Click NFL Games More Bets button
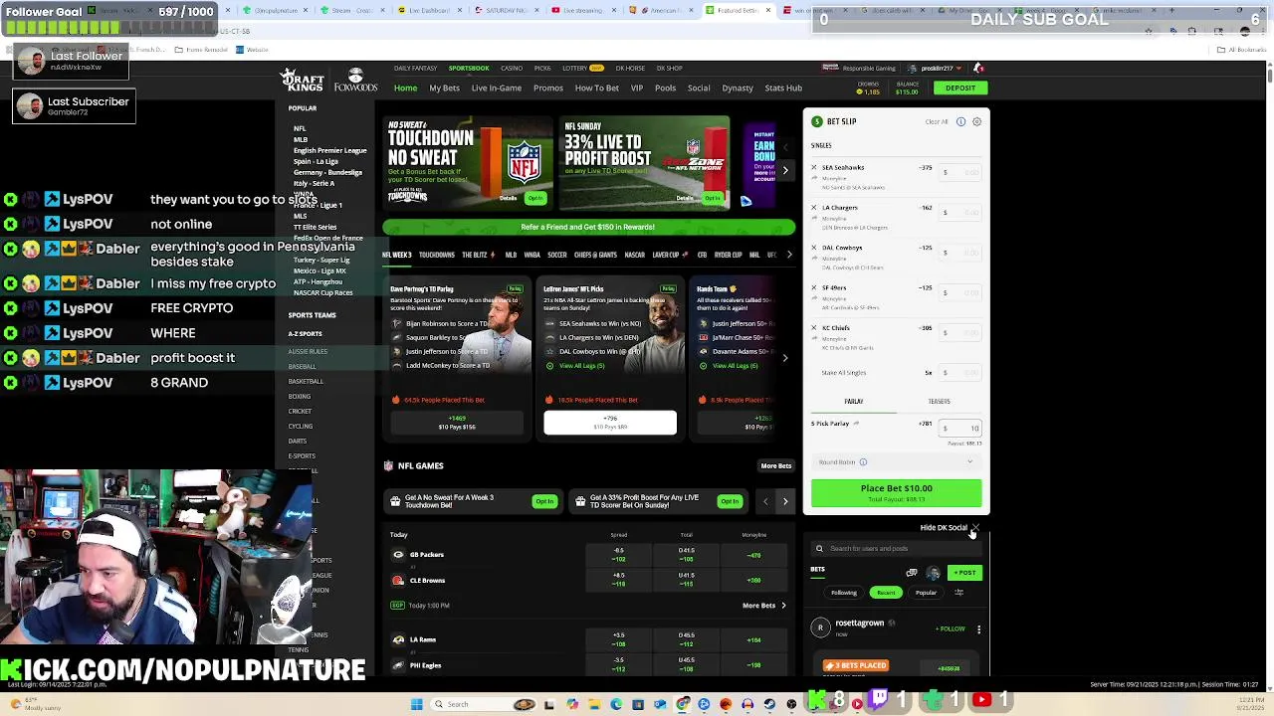1274x716 pixels. [x=776, y=465]
